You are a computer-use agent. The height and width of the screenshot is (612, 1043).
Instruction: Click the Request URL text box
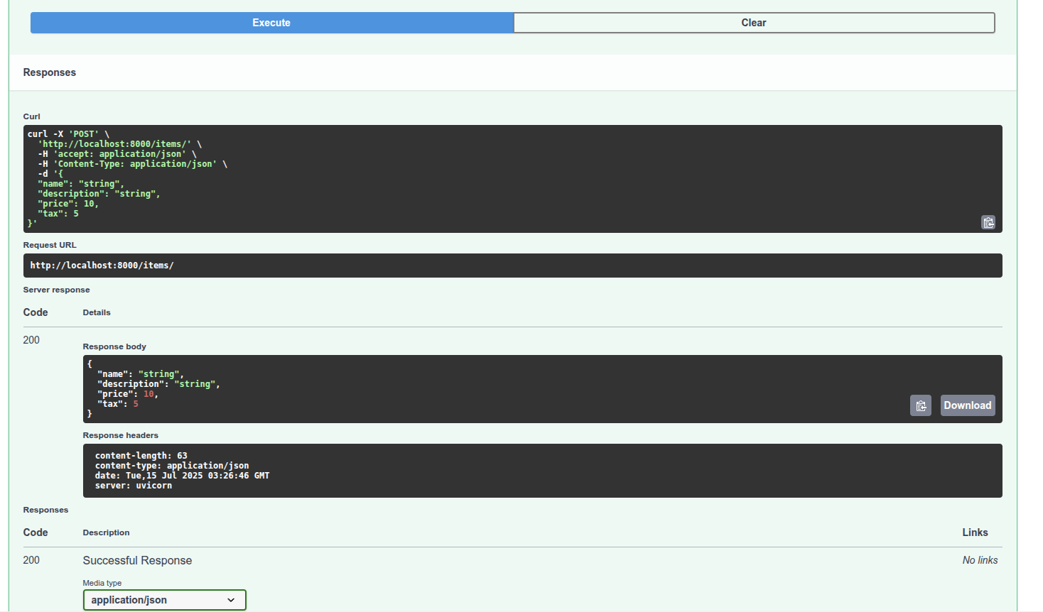tap(512, 266)
